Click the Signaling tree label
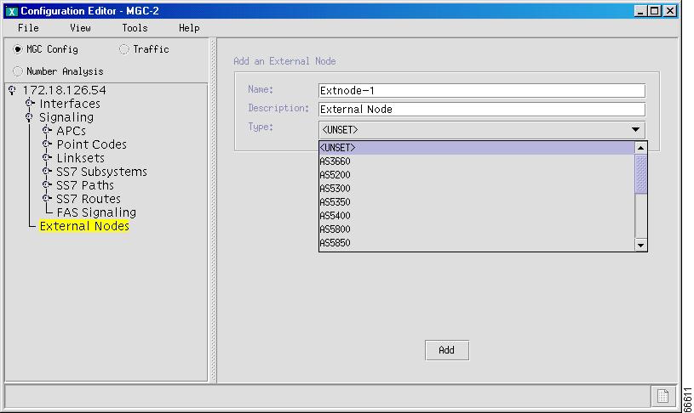Viewport: 694px width, 413px height. [x=66, y=117]
